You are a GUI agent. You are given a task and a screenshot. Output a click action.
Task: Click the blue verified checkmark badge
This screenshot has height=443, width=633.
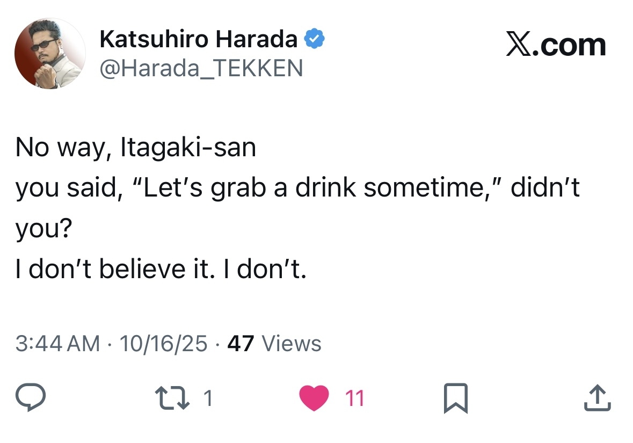pos(314,39)
